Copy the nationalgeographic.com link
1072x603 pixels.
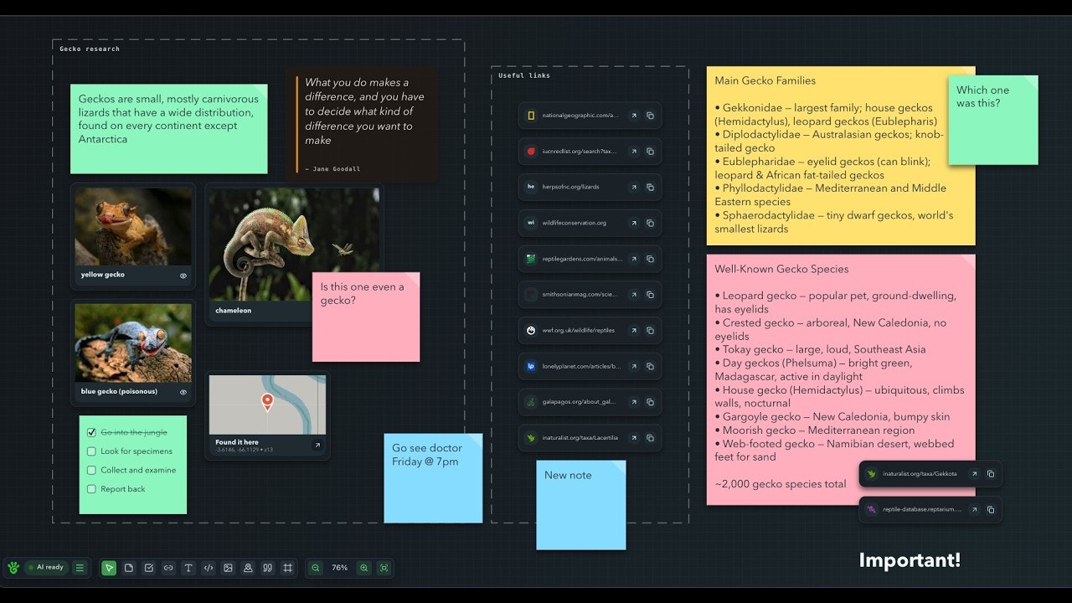click(x=650, y=116)
